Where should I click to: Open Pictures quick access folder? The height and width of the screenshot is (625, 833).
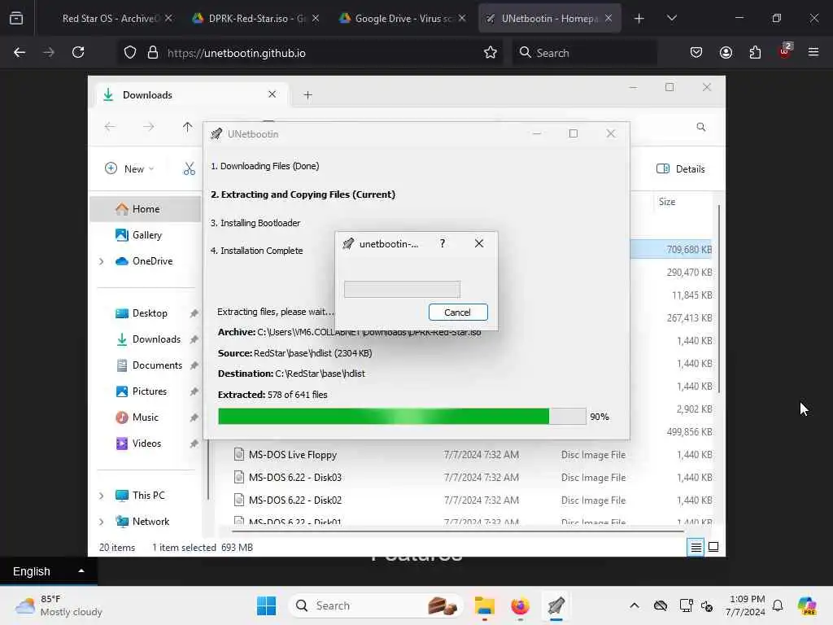[149, 391]
